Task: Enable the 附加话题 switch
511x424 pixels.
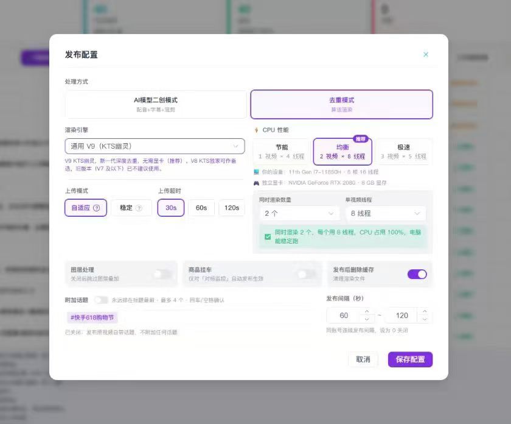Action: click(x=101, y=300)
